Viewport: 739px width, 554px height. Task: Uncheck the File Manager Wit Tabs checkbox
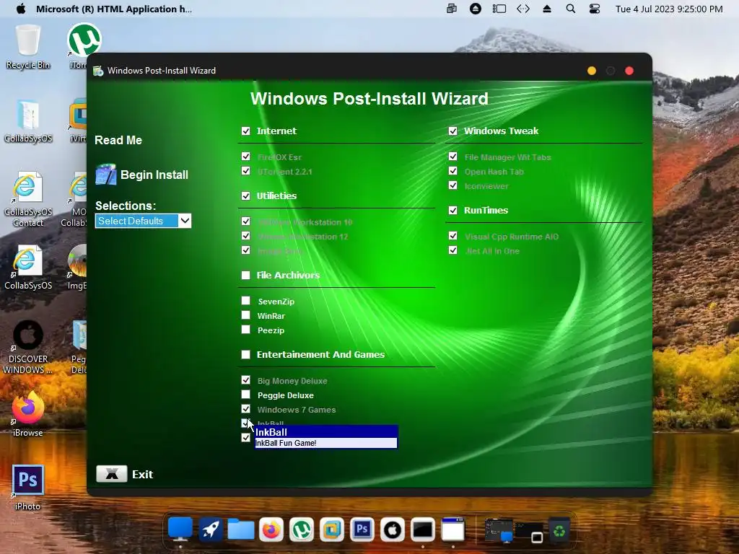(453, 156)
